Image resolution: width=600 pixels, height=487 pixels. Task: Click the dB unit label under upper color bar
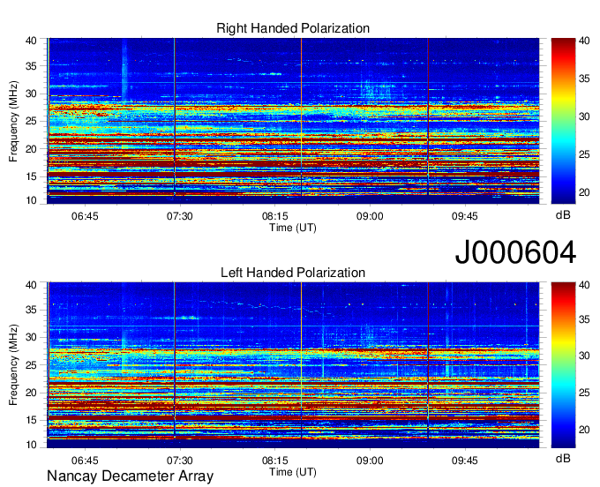[x=563, y=215]
